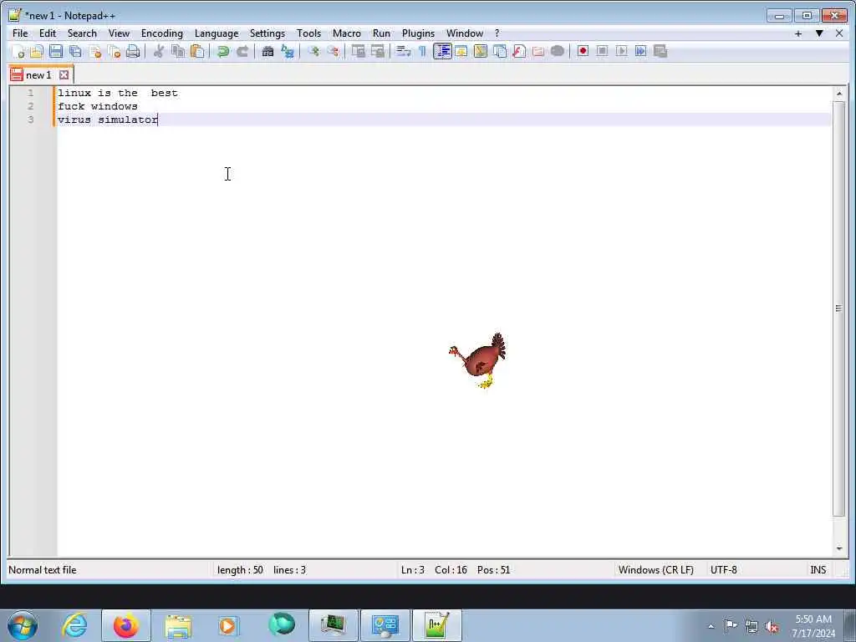Open the File menu

(x=20, y=33)
